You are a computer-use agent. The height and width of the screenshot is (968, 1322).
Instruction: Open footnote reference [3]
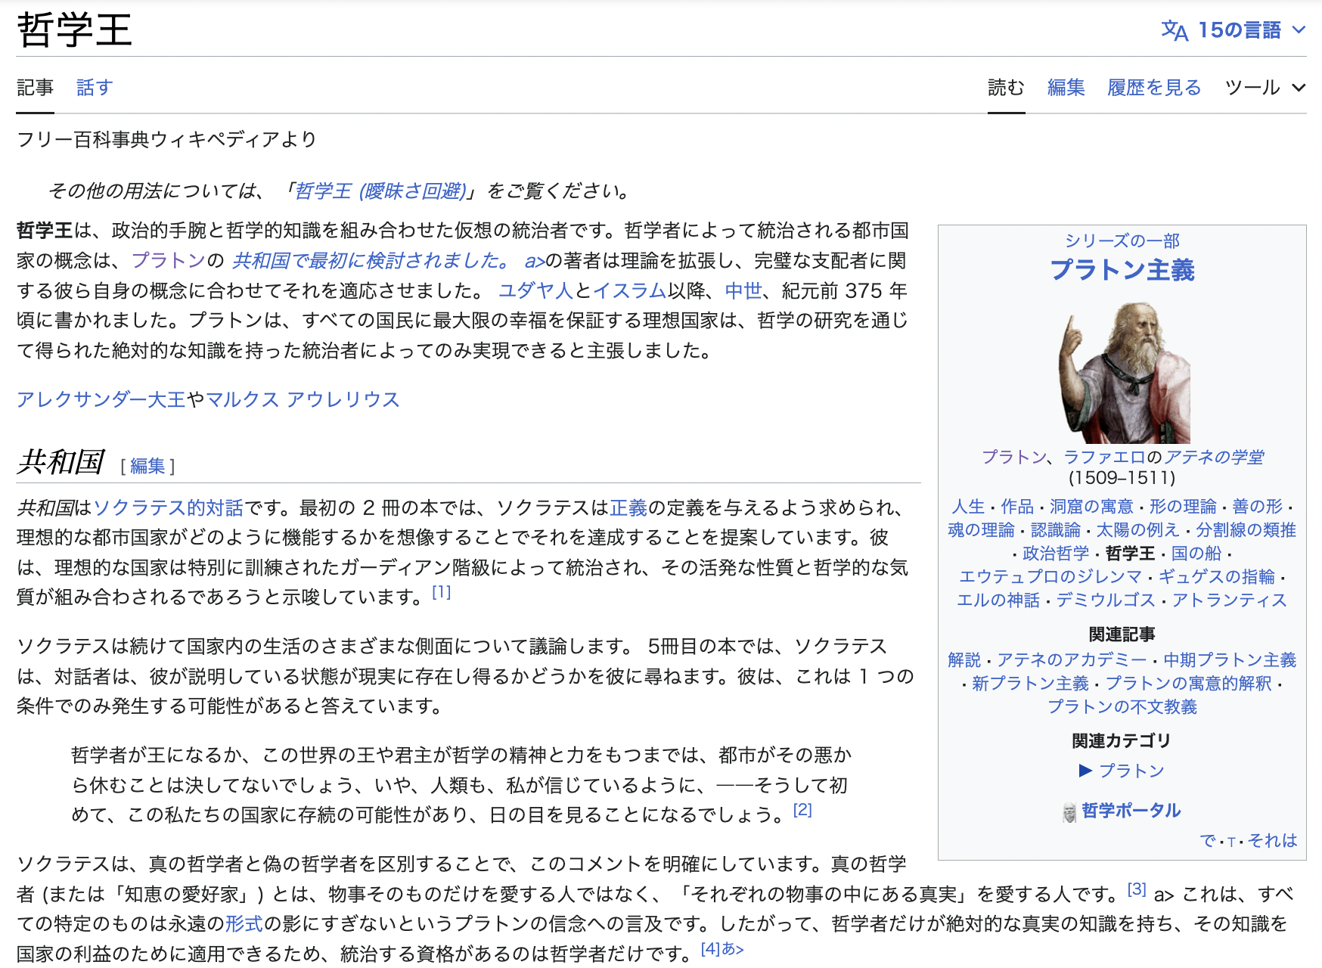[1137, 889]
